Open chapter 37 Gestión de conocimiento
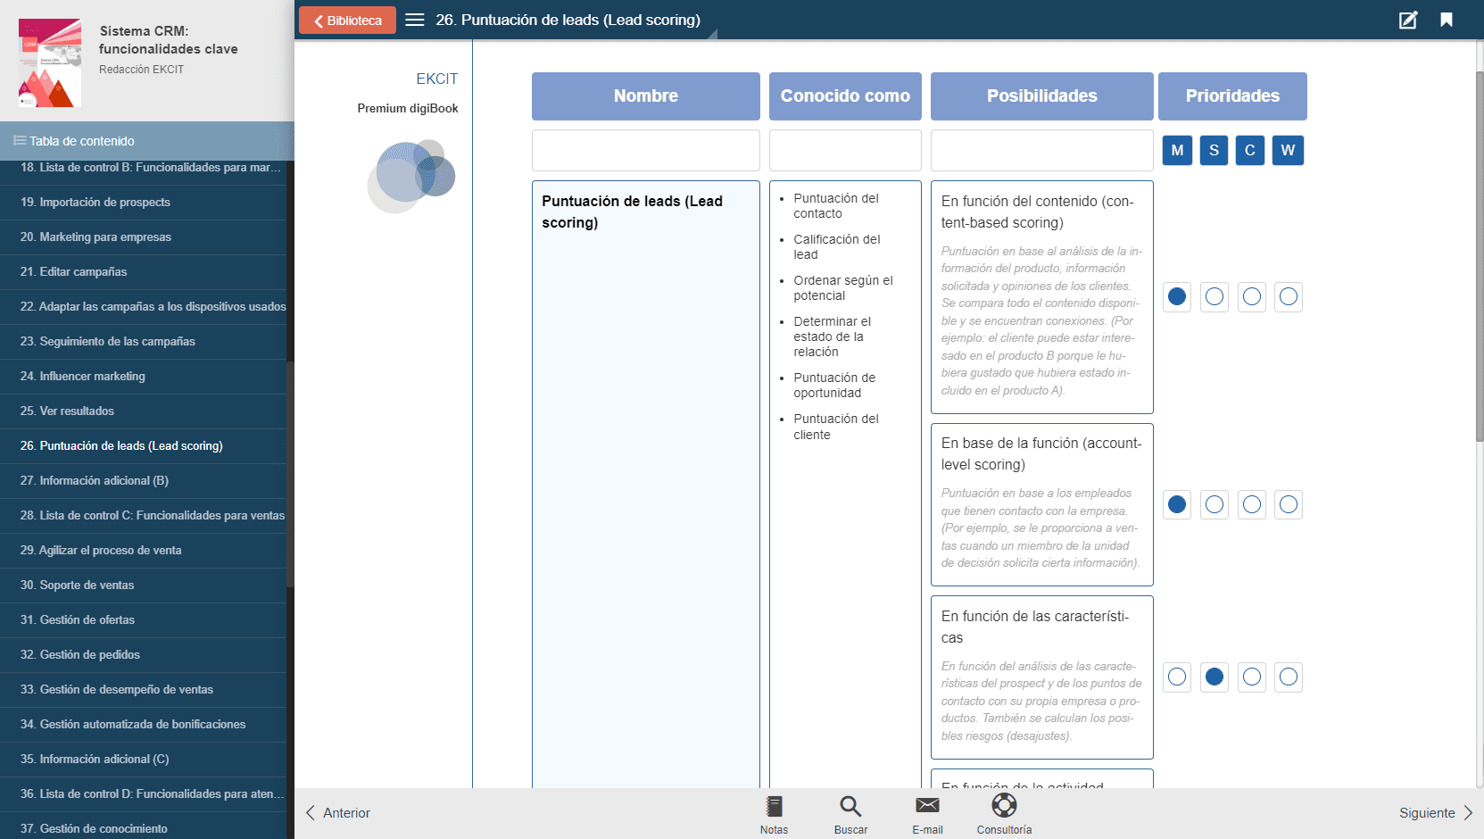1484x839 pixels. (143, 827)
